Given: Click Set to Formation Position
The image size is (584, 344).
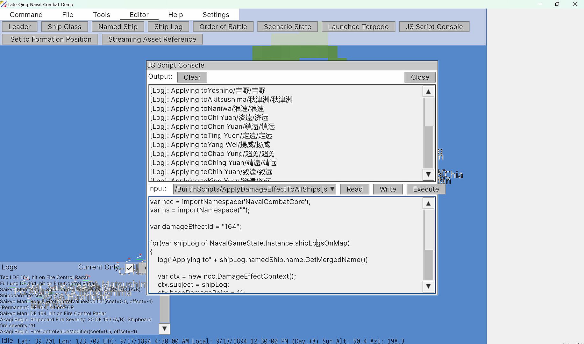Looking at the screenshot, I should (50, 39).
